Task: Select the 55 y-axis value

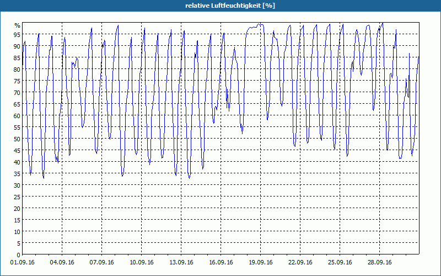Action: [x=17, y=128]
